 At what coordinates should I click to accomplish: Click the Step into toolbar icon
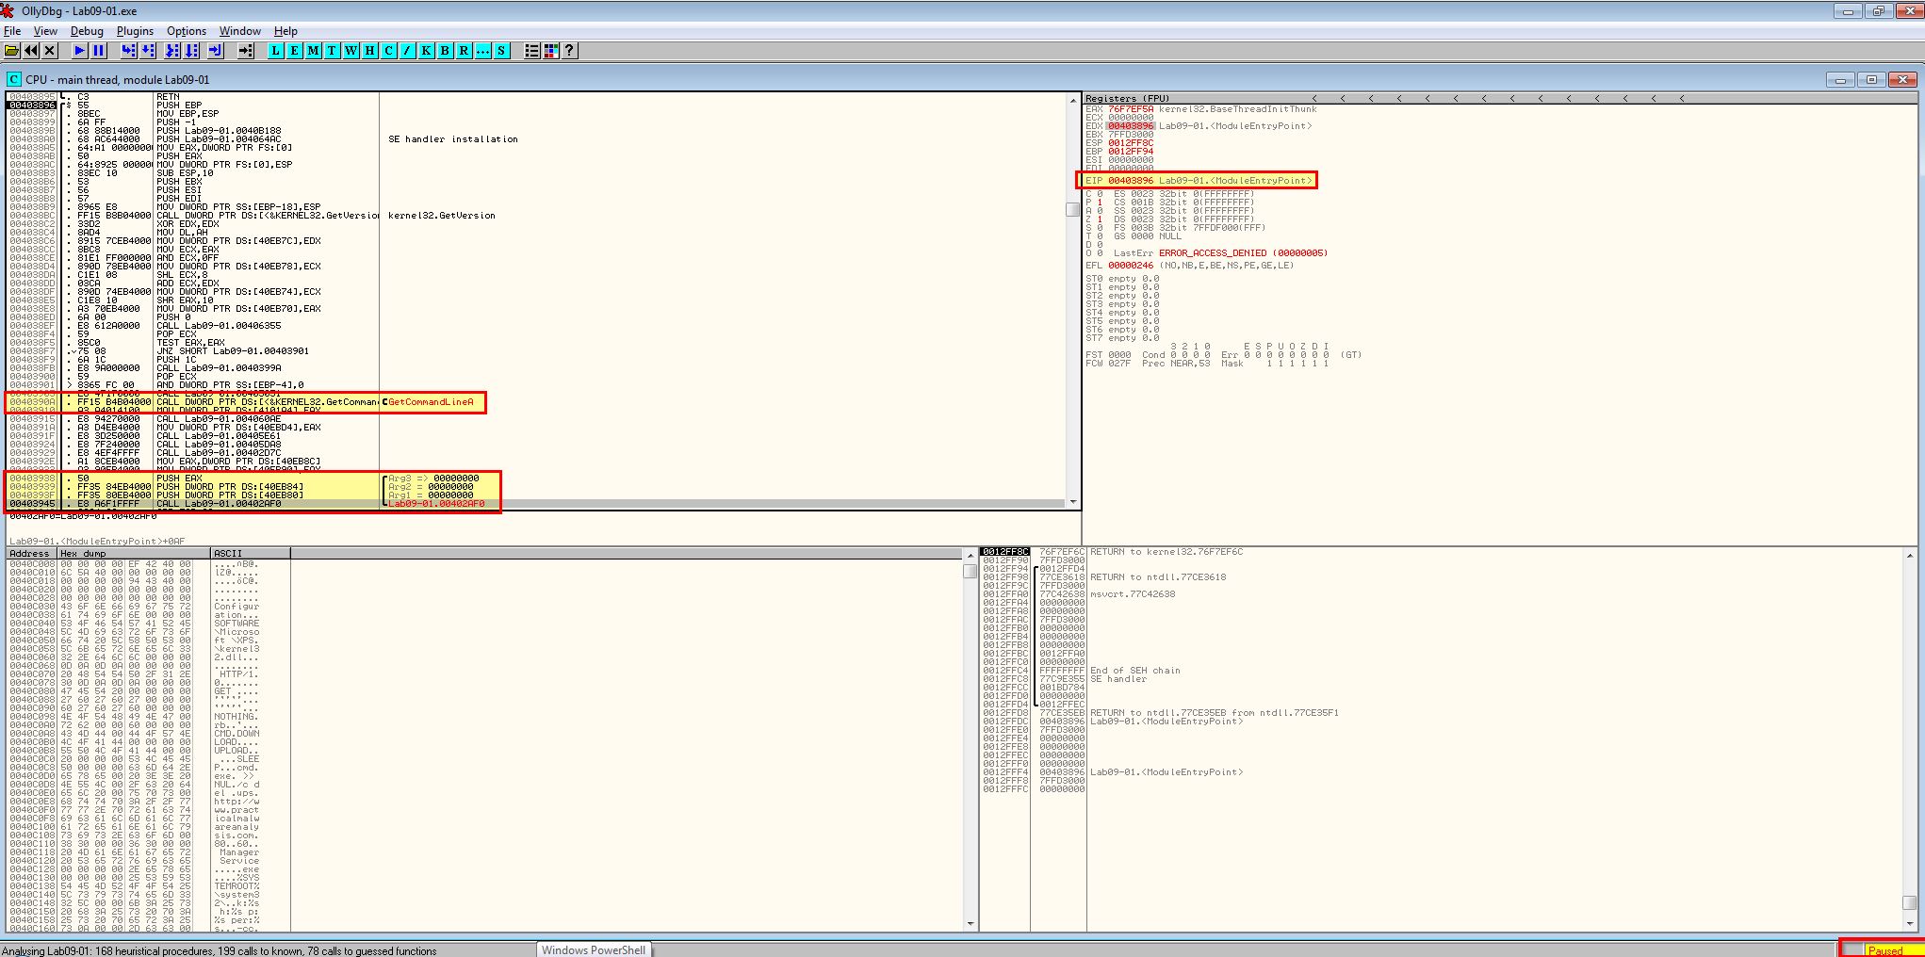pyautogui.click(x=129, y=51)
